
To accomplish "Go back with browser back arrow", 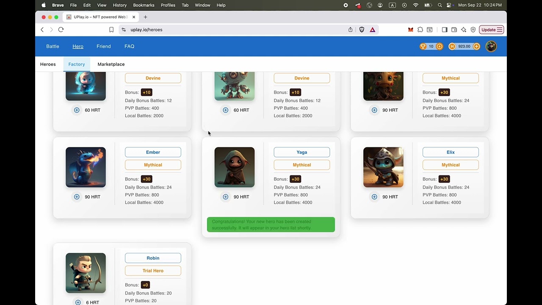I will coord(42,30).
